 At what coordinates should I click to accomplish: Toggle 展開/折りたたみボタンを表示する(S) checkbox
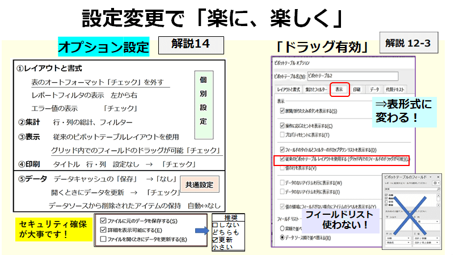coord(282,111)
